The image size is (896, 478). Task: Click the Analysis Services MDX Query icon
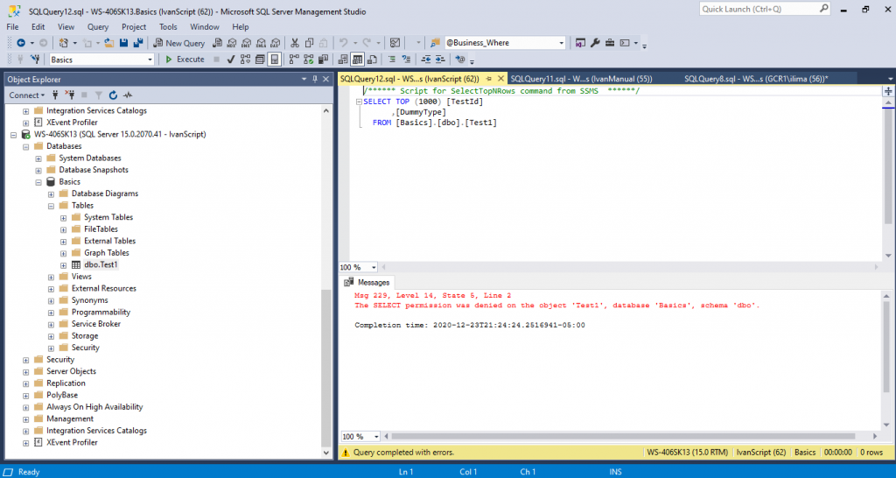tap(231, 43)
